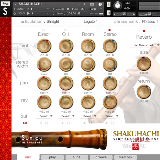The width and height of the screenshot is (160, 160).
Task: Select the mix tab
Action: click(28, 157)
